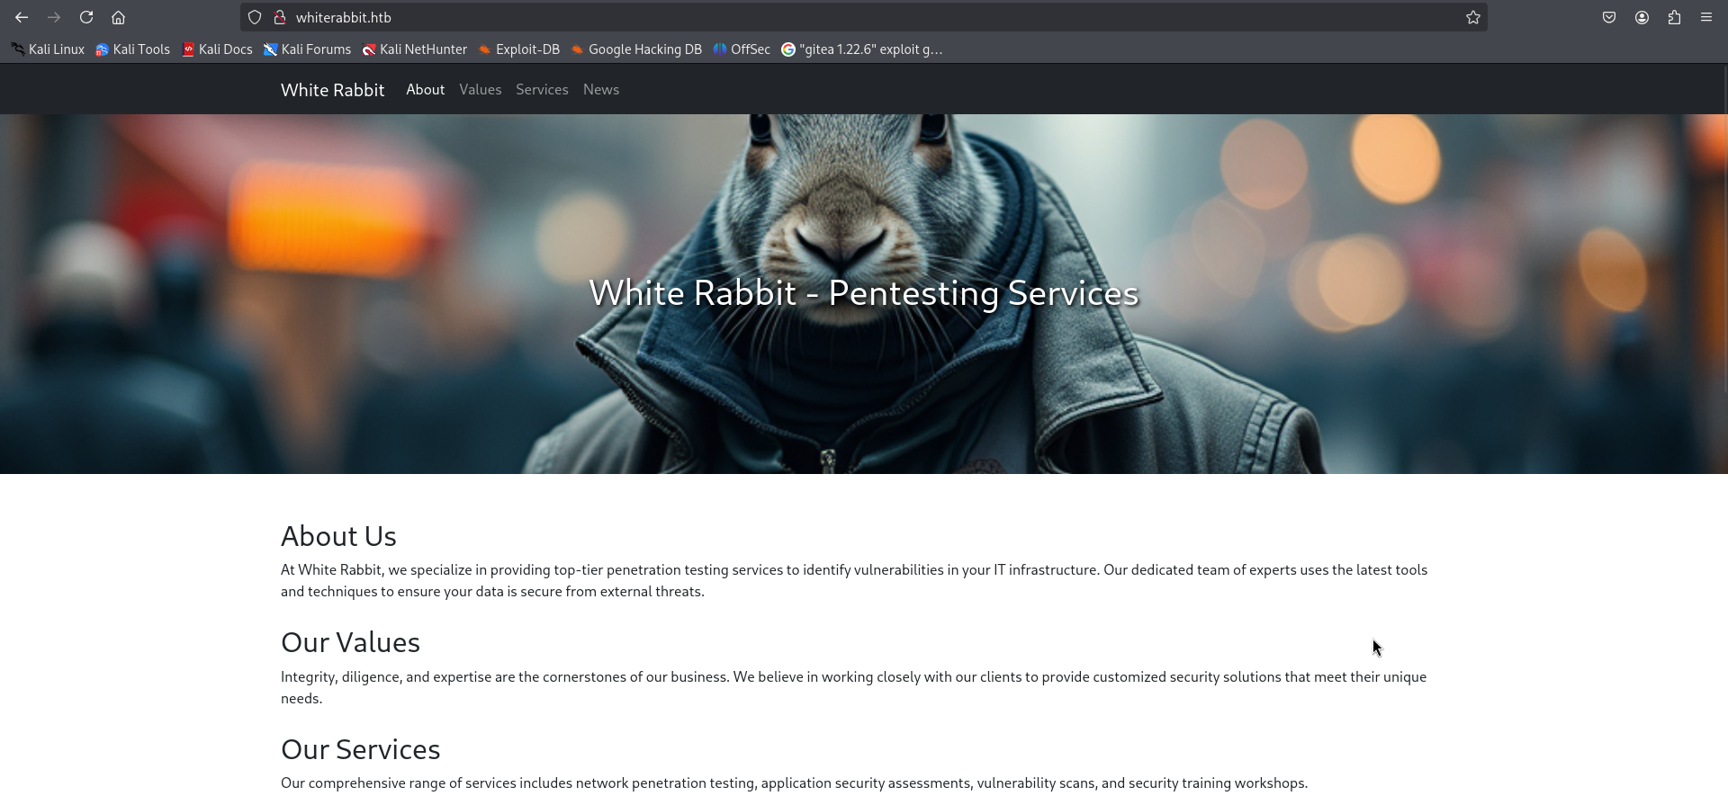1728x796 pixels.
Task: Open the tracking protection shield icon
Action: pyautogui.click(x=255, y=17)
